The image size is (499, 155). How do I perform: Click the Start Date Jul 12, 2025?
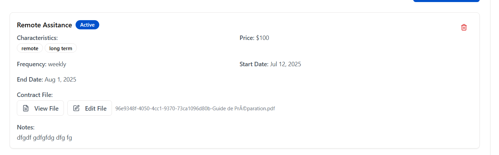click(x=285, y=64)
